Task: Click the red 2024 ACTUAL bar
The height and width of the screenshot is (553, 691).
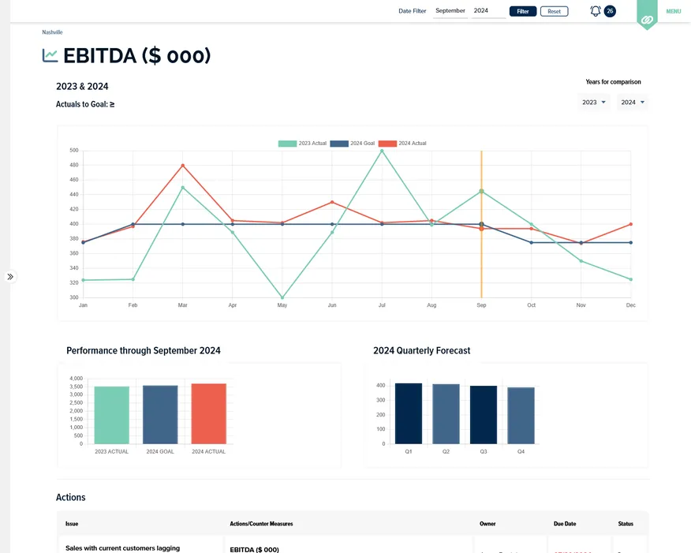Action: tap(208, 413)
